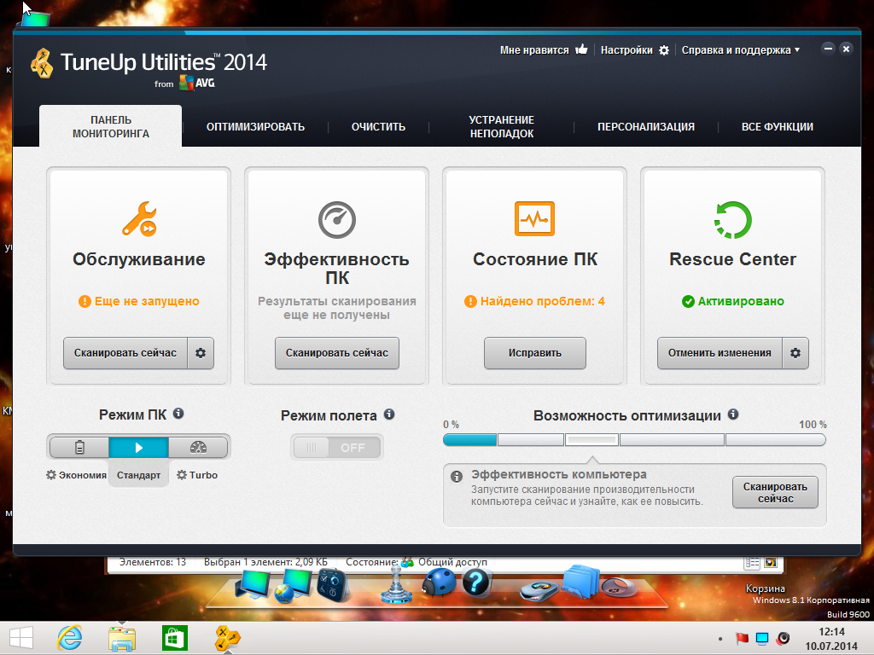Click the Maintenance wrench icon
Screen dimensions: 874x655
pyautogui.click(x=139, y=219)
